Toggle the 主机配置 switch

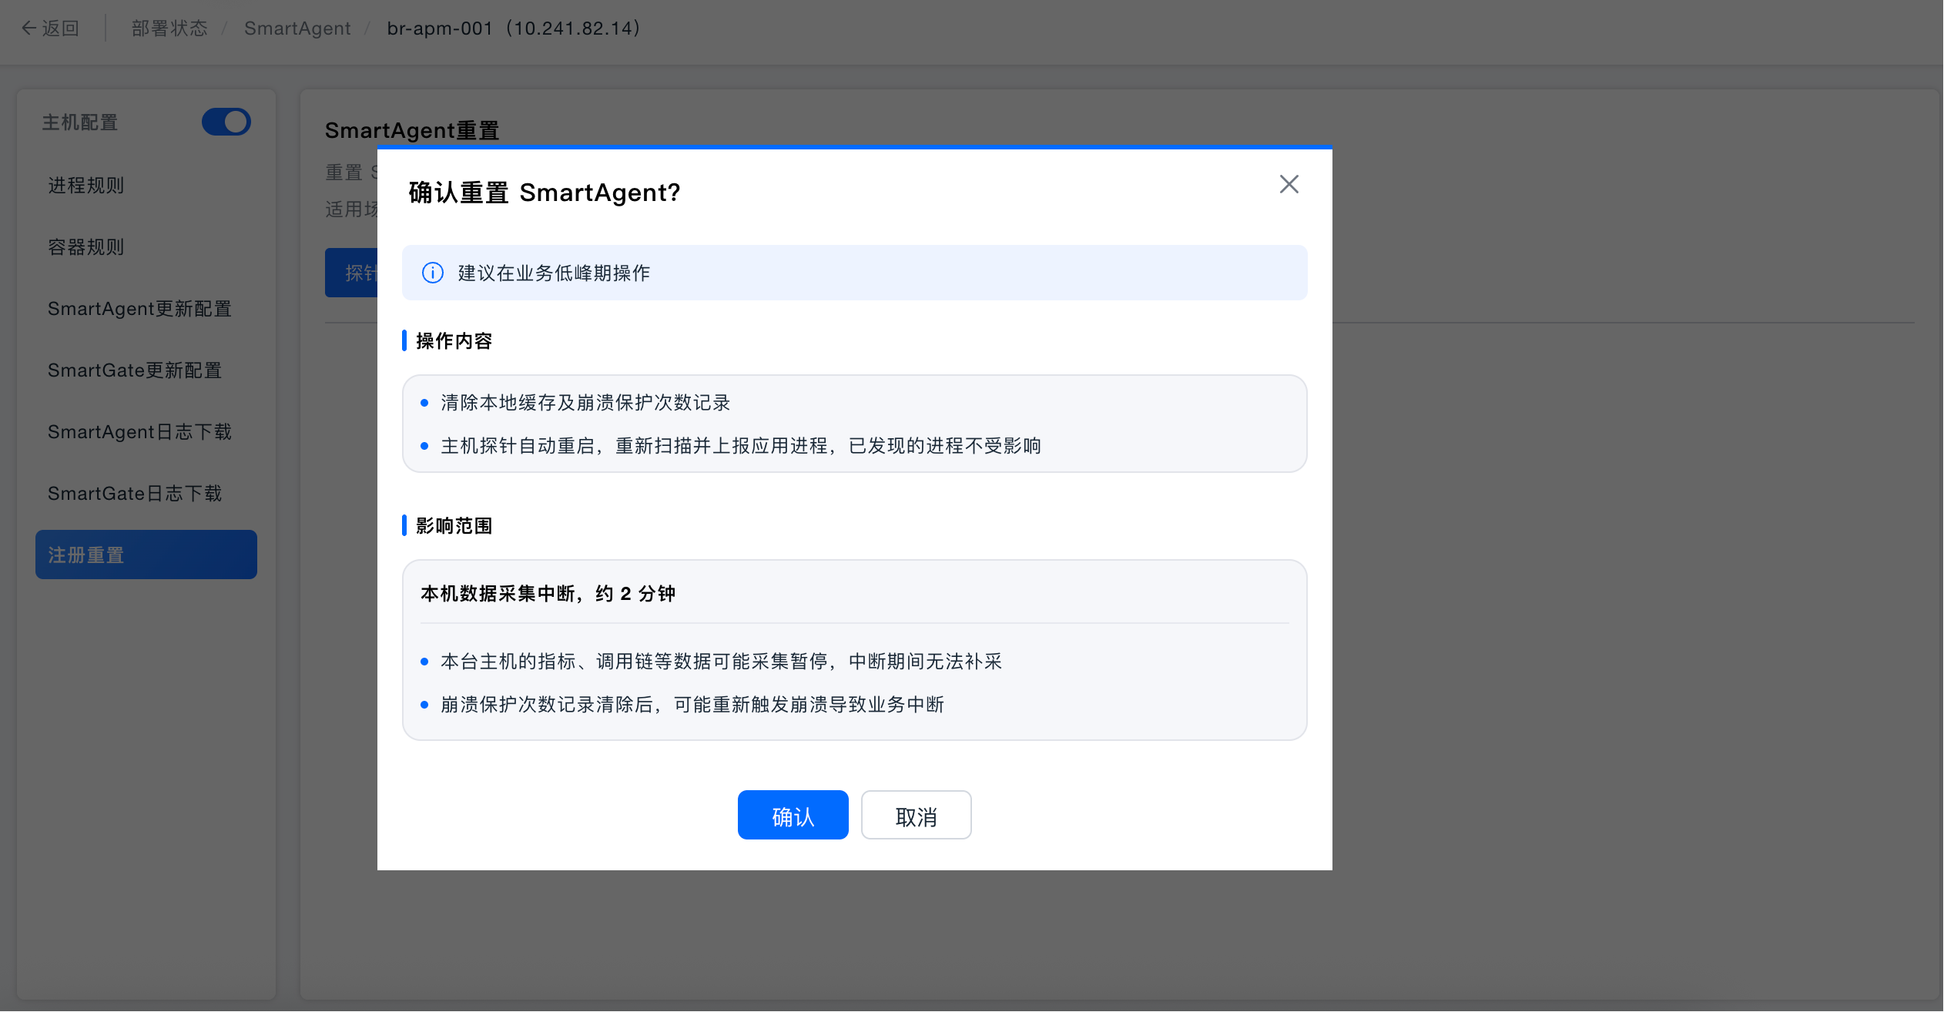pos(226,122)
